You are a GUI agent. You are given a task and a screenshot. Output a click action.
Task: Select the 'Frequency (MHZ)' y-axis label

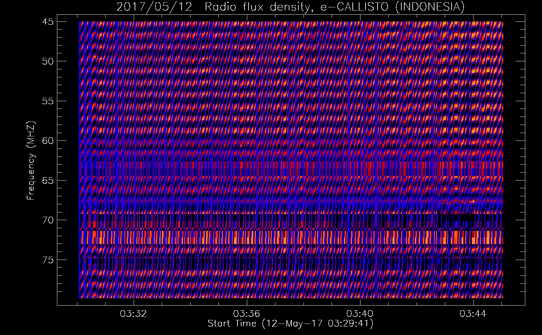(31, 160)
